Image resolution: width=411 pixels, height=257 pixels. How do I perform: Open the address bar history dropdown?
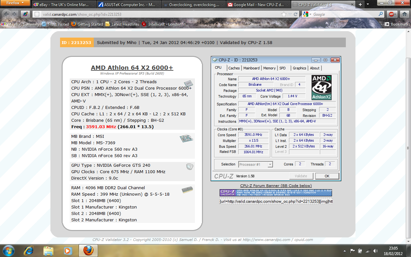[290, 14]
